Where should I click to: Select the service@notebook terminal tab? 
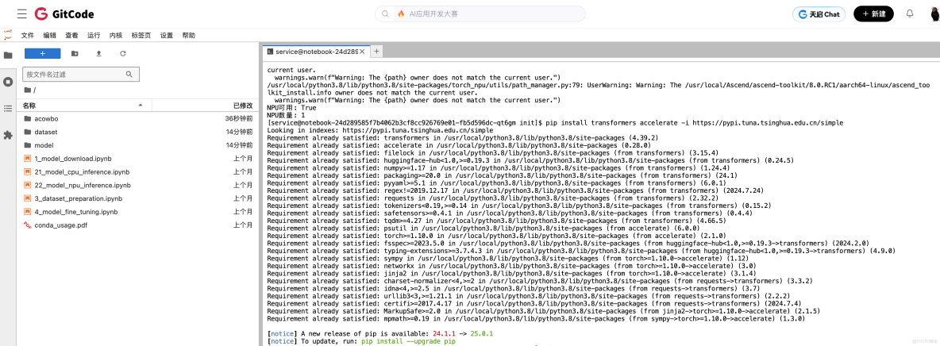point(316,52)
